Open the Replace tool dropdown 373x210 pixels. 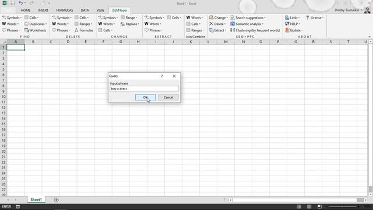click(x=130, y=24)
